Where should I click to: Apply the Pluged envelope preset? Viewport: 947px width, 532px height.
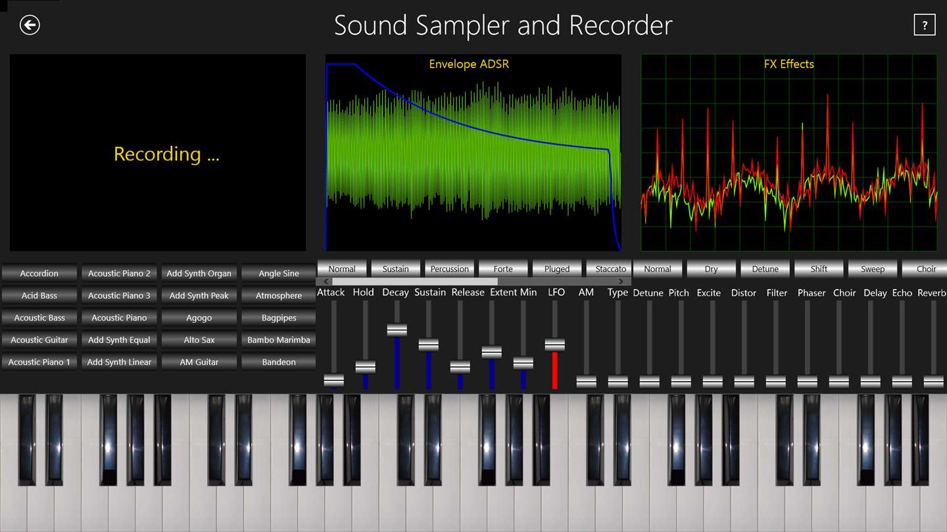tap(557, 269)
